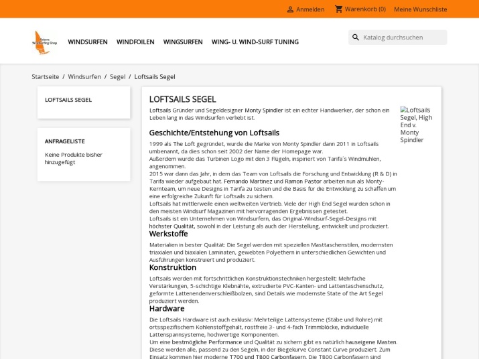Type in the Katalog durchsuchen search field

point(402,38)
